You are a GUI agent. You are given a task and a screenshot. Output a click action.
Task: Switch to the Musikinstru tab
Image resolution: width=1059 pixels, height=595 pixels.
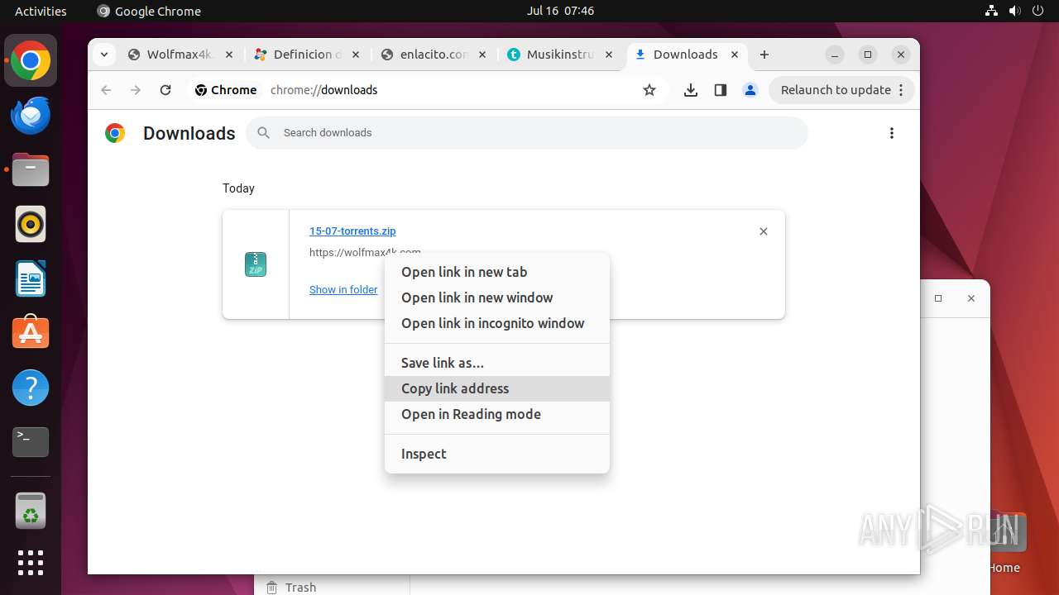click(x=560, y=55)
